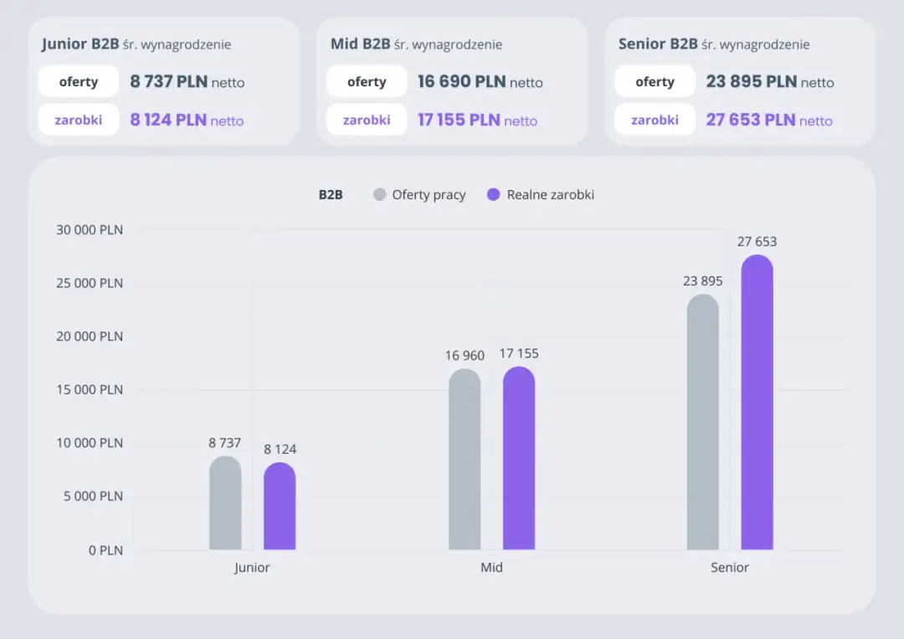Click the 'Mid B2B' card heading

[360, 44]
